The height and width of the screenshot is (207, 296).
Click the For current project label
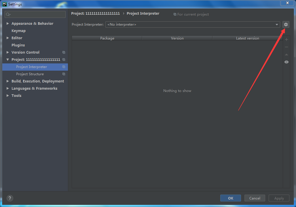point(193,14)
